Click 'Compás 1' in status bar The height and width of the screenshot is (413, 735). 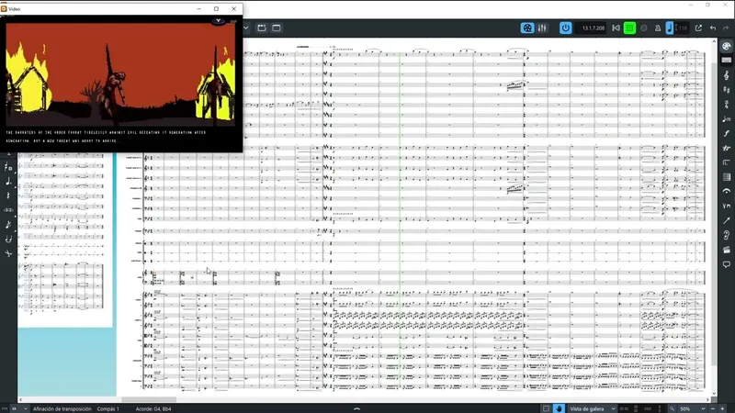(x=107, y=408)
